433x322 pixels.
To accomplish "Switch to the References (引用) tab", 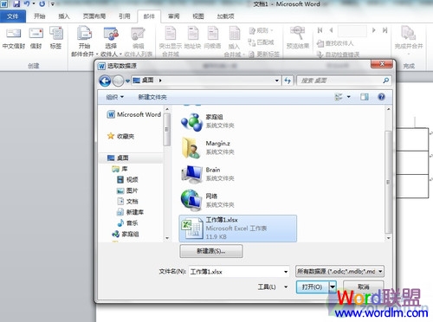I will point(125,16).
